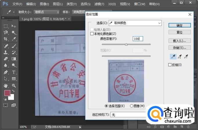Select the Path Selection tool
This screenshot has height=130, width=198.
[x=6, y=79]
